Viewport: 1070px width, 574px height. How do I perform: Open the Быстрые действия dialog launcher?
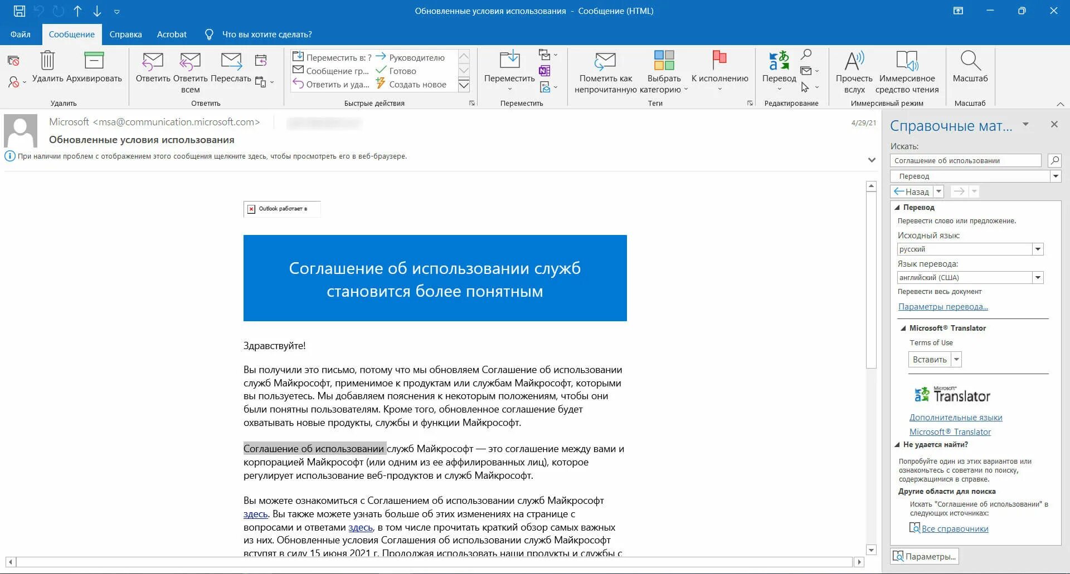point(472,103)
